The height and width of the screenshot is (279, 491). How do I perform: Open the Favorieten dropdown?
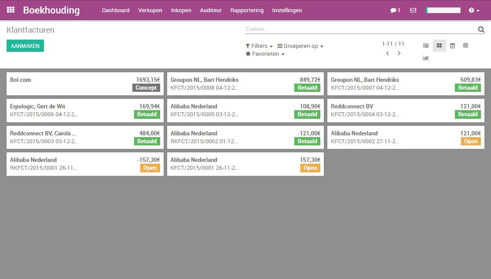264,54
